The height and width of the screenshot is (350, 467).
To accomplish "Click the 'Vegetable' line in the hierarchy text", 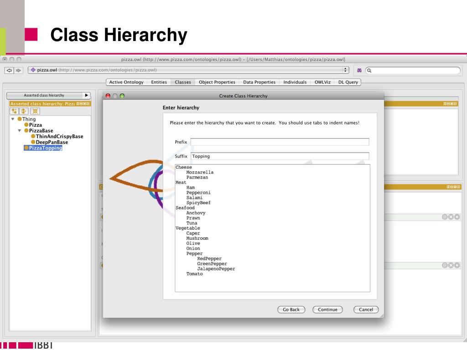I will (x=187, y=228).
